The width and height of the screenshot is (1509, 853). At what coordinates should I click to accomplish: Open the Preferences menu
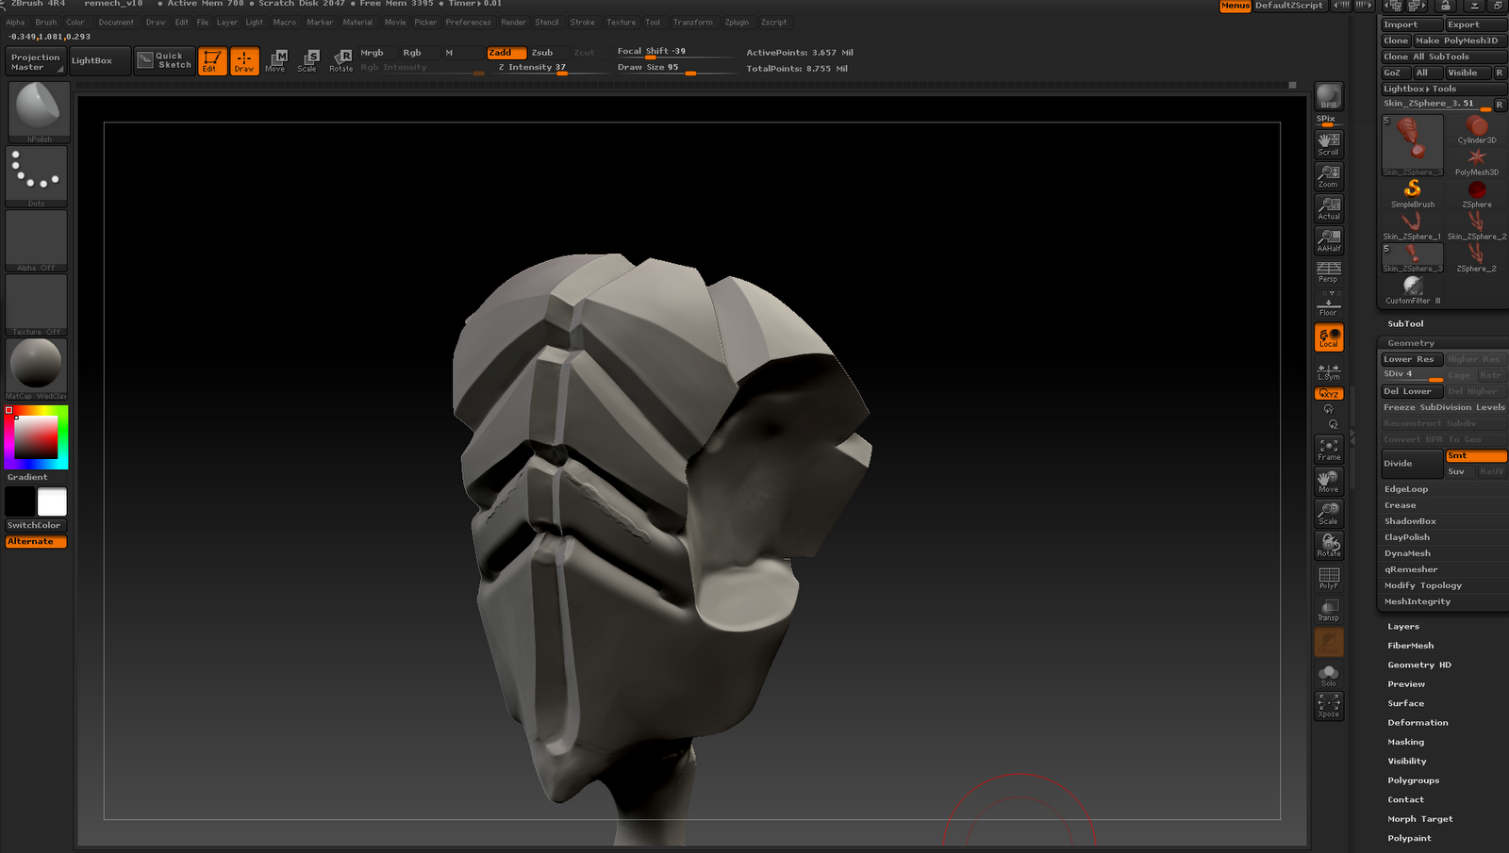(x=468, y=23)
